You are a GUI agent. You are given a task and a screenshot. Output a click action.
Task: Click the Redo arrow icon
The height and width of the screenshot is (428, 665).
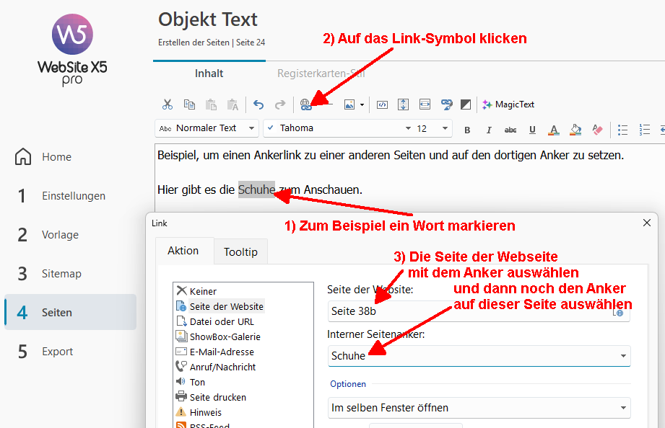280,104
